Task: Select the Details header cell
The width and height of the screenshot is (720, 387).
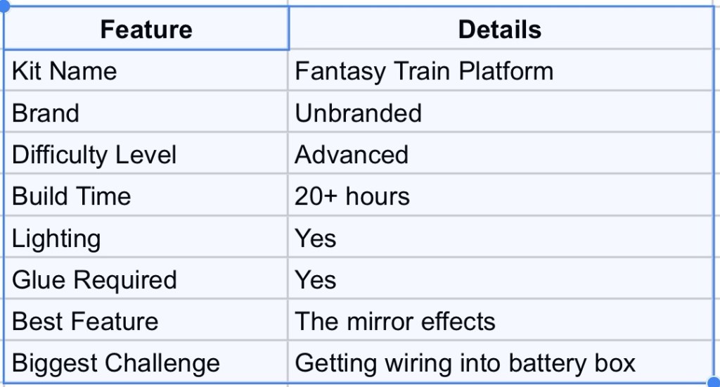Action: pos(500,30)
